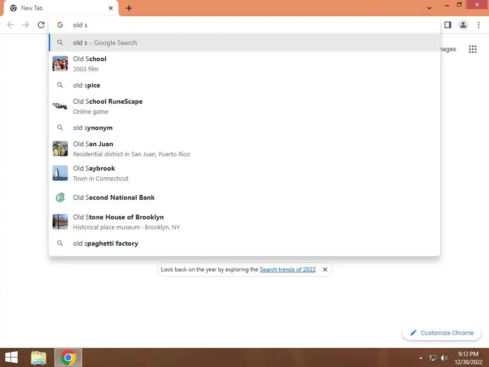Choose the Old Second National Bank suggestion
Viewport: 489px width, 367px height.
point(244,197)
